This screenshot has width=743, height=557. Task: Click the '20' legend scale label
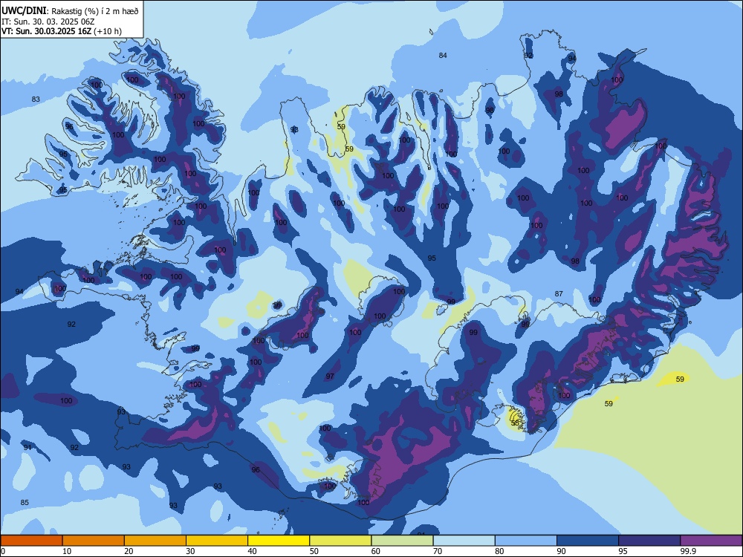pyautogui.click(x=129, y=551)
